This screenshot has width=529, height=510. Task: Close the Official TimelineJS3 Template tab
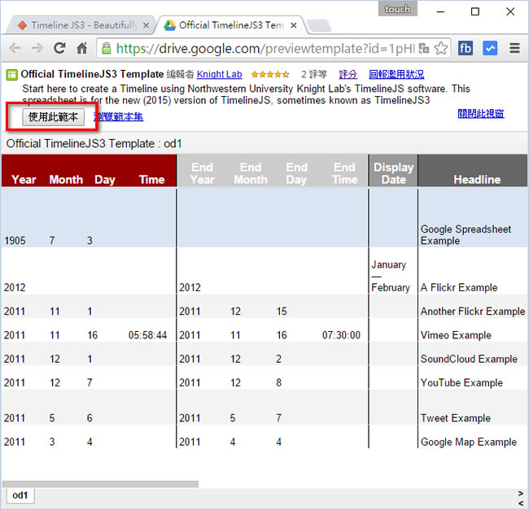(294, 25)
